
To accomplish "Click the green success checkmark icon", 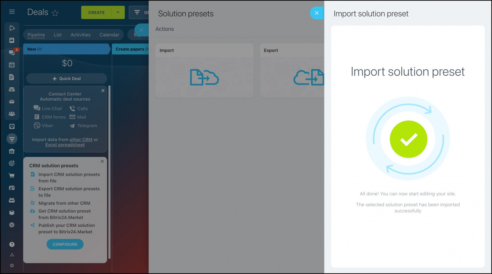I will (408, 139).
